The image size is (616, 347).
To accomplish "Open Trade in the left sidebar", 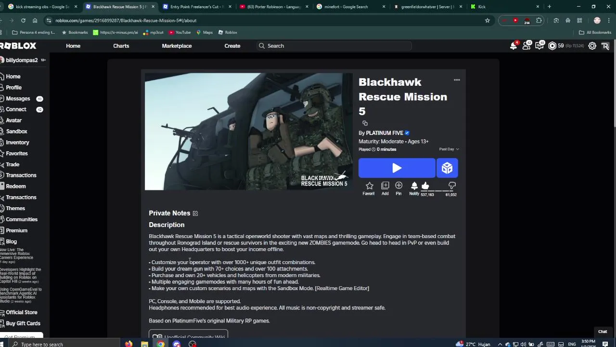I will coord(13,164).
